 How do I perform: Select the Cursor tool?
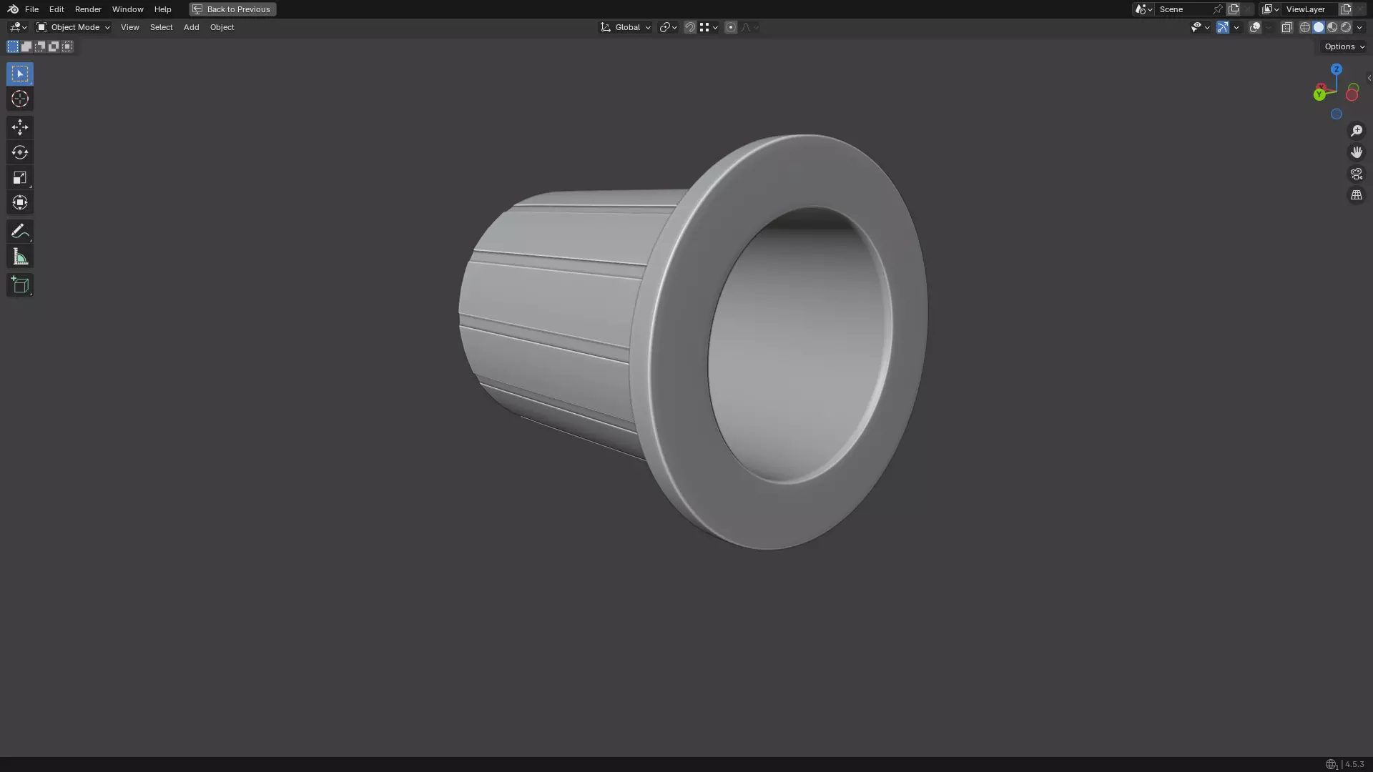coord(20,99)
